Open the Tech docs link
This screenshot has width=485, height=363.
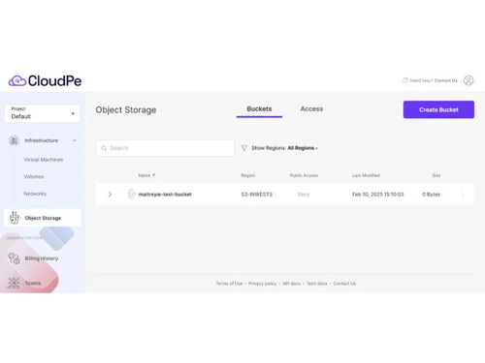317,284
